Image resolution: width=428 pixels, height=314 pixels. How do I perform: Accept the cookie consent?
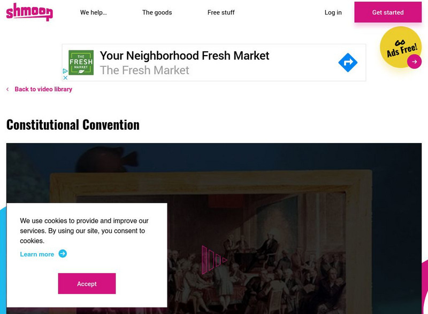point(87,284)
